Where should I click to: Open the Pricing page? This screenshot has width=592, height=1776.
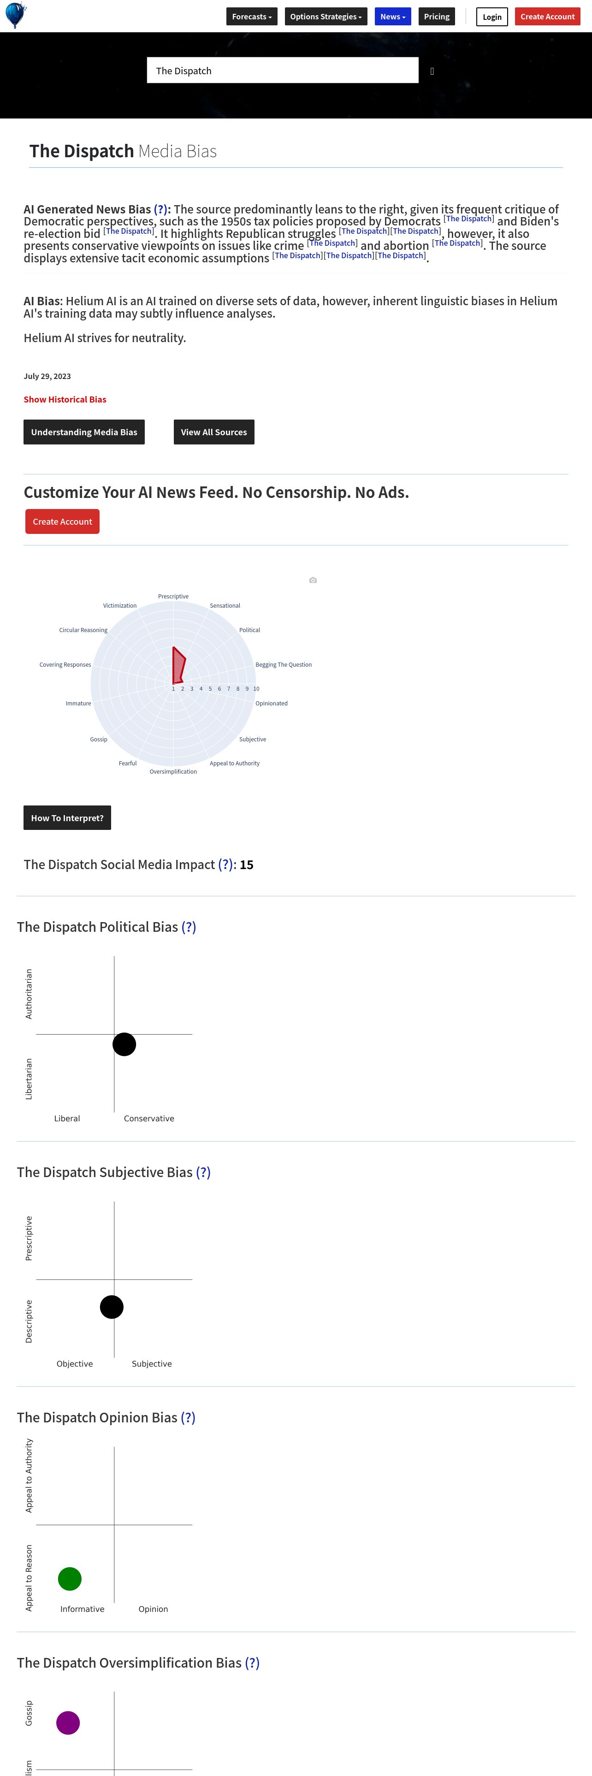pos(437,17)
